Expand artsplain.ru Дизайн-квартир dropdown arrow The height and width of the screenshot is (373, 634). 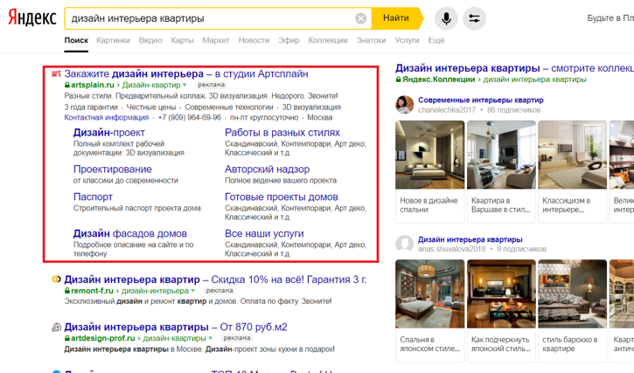click(x=185, y=85)
